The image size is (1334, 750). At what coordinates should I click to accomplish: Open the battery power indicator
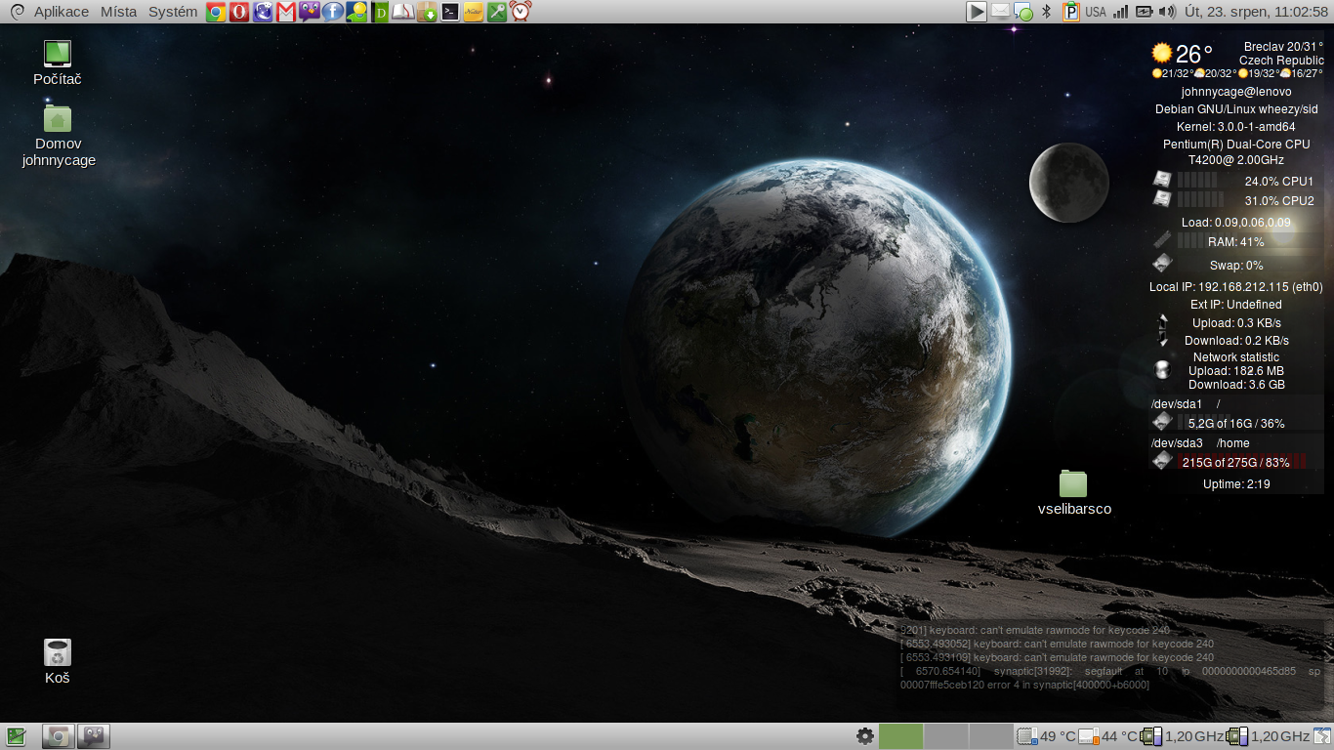1144,12
